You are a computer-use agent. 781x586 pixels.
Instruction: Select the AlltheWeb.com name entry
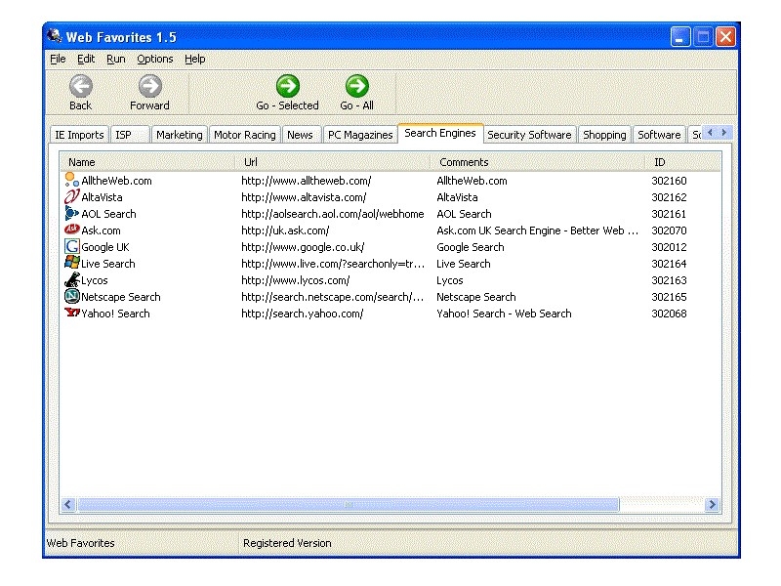116,181
